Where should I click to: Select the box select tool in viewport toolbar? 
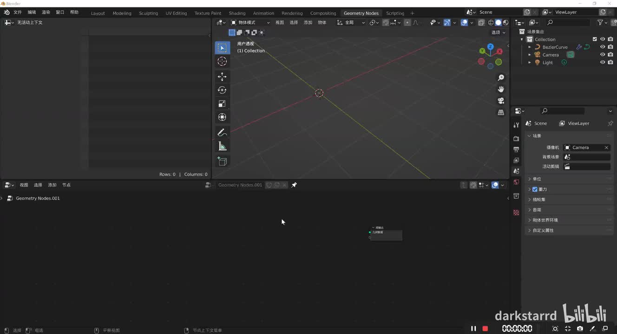point(222,48)
